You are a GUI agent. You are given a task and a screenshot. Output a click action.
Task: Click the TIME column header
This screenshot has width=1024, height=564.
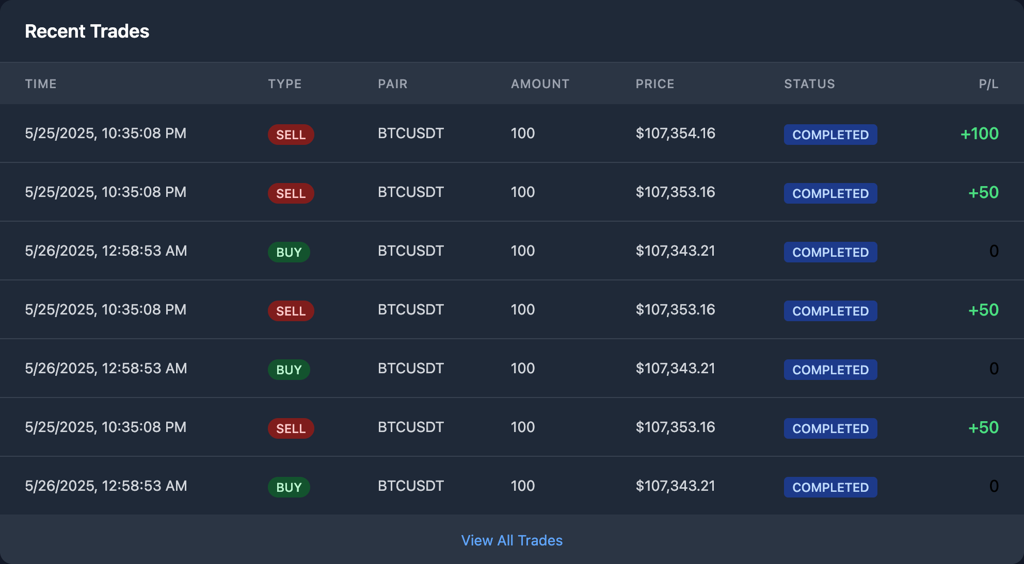[x=41, y=84]
